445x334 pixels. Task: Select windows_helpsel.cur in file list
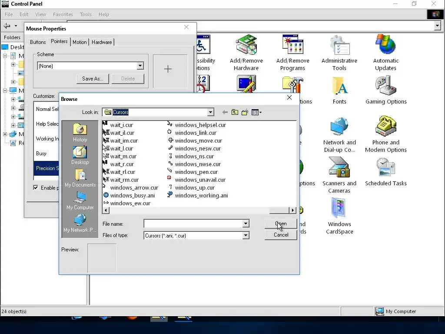pyautogui.click(x=197, y=125)
